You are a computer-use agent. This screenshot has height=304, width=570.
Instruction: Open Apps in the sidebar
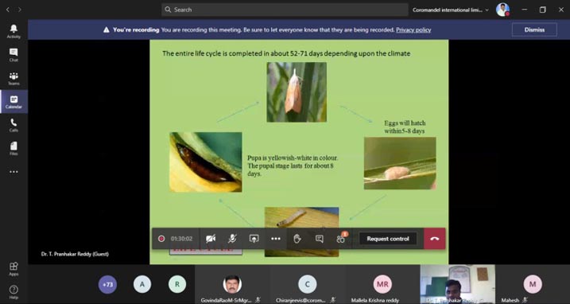coord(14,269)
